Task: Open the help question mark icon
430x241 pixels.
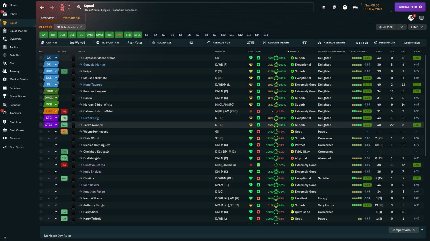Action: [345, 7]
